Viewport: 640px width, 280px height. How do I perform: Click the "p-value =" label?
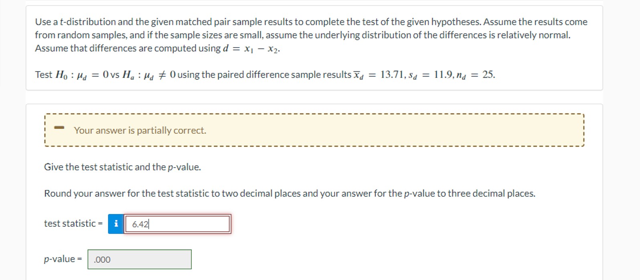(62, 259)
